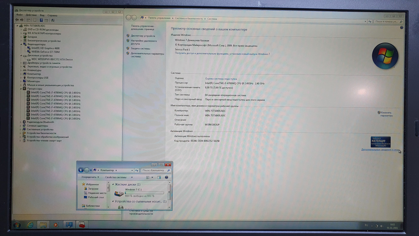Collapse the Жесткие диски group
The height and width of the screenshot is (236, 419).
(113, 184)
